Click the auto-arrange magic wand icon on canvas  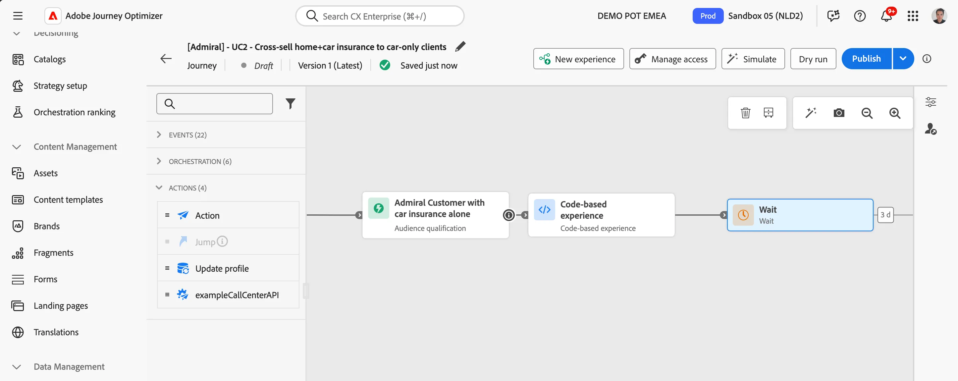pos(811,113)
